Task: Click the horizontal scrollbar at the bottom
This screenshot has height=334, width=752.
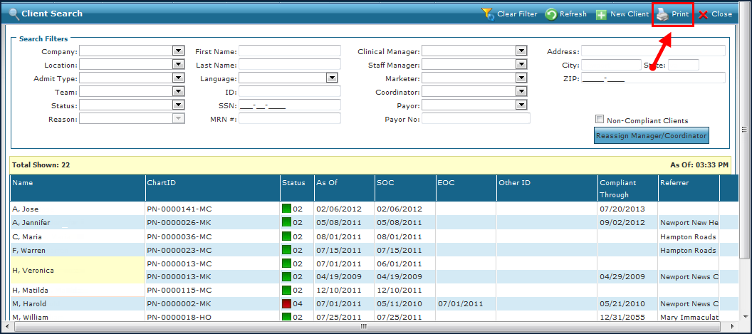Action: tap(363, 327)
